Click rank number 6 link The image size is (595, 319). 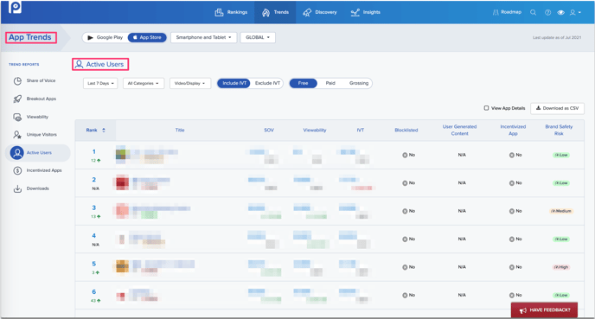tap(93, 292)
